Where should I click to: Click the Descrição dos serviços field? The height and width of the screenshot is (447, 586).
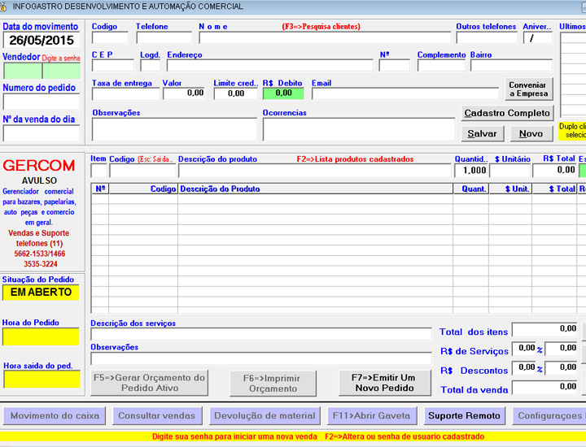tap(261, 334)
